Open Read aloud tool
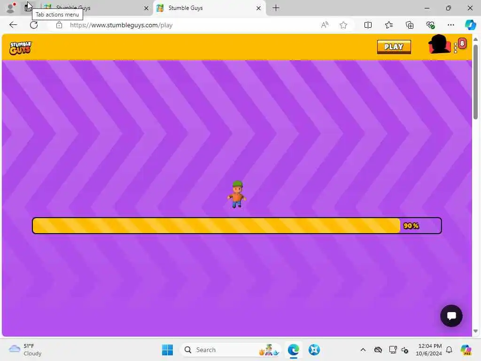Screen dimensions: 481x361 pyautogui.click(x=325, y=25)
